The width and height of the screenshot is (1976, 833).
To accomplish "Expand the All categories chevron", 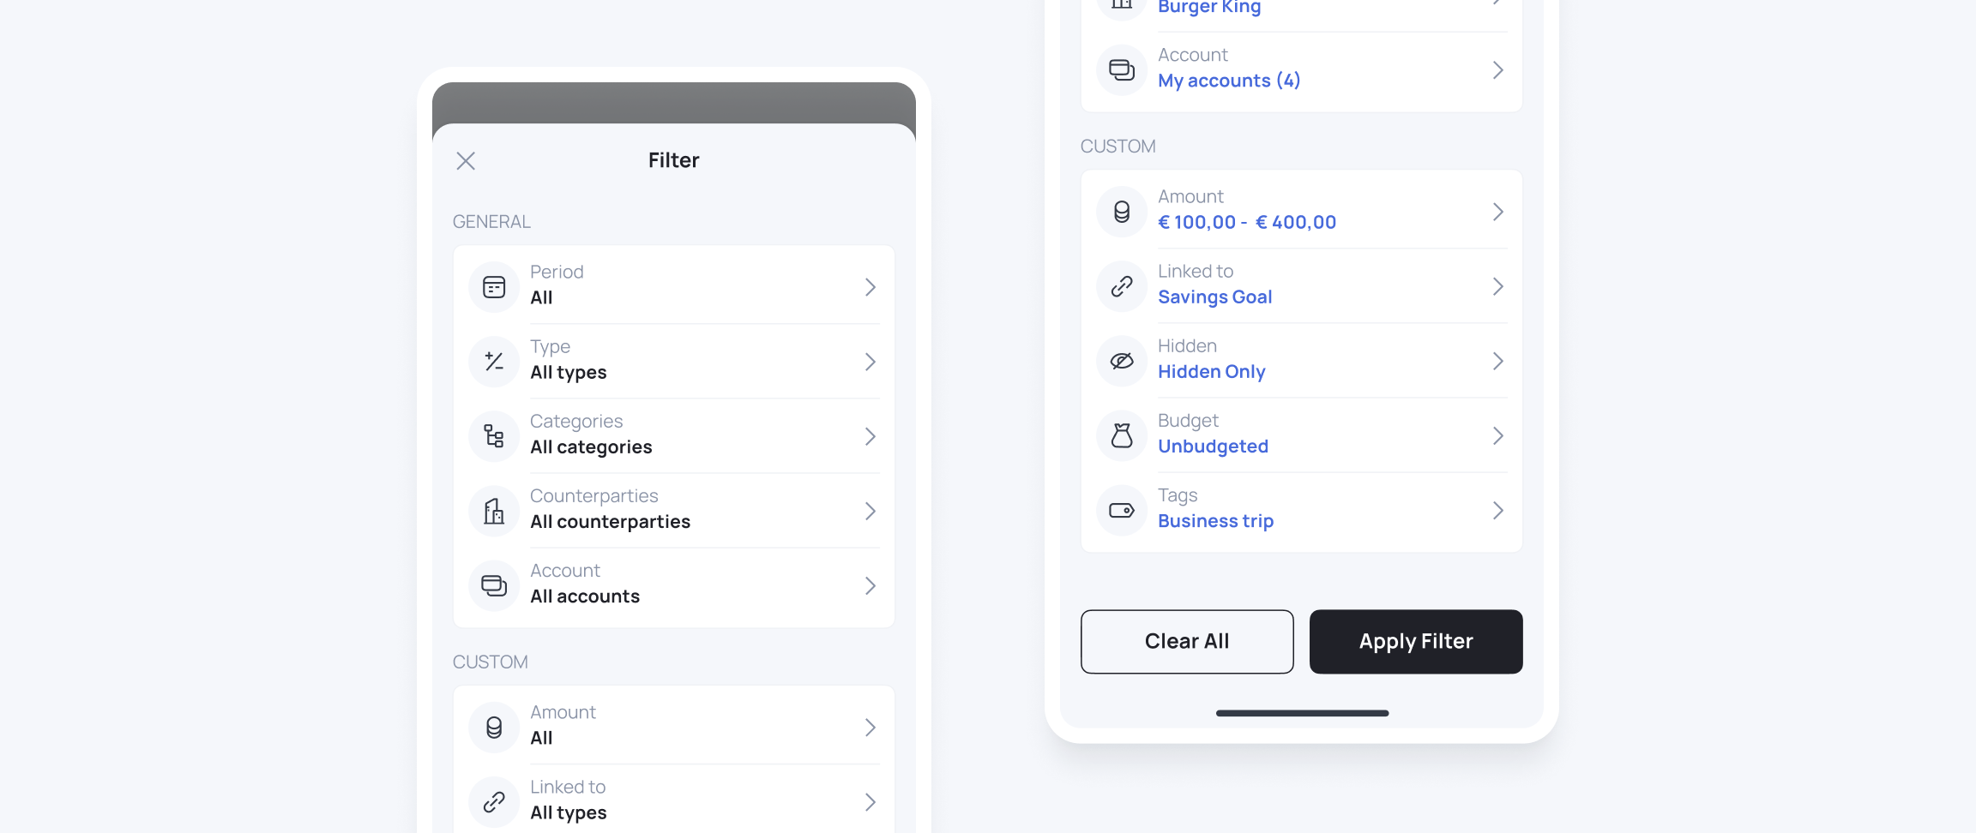I will point(871,436).
